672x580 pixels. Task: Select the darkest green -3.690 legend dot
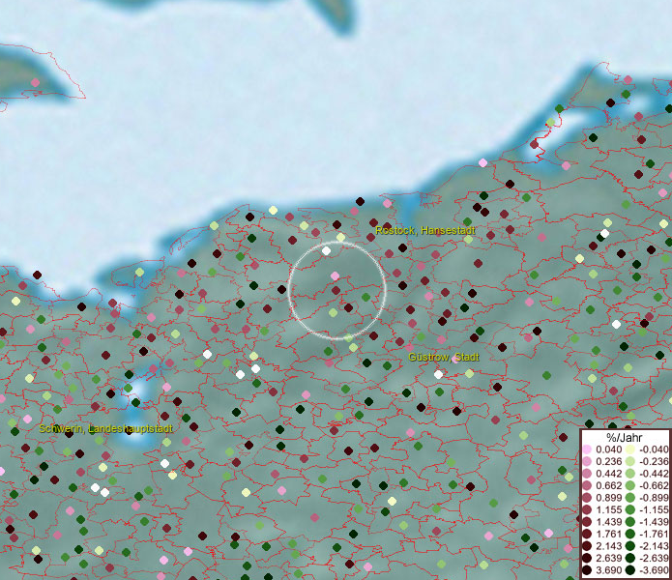pyautogui.click(x=630, y=570)
